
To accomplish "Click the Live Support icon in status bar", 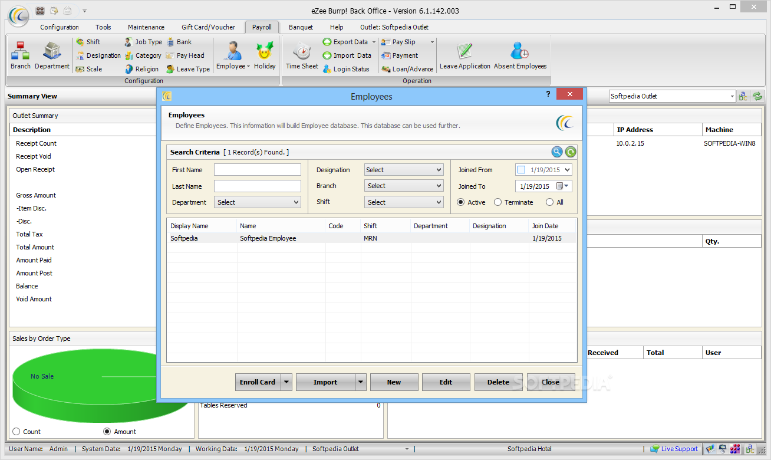I will click(654, 449).
